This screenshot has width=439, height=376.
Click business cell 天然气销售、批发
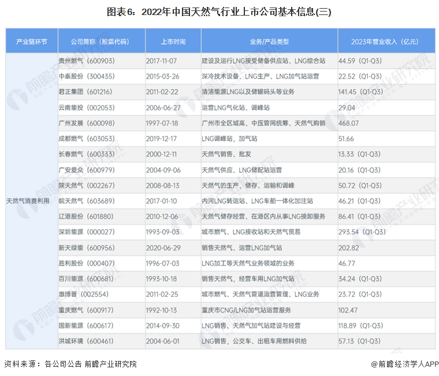(226, 154)
